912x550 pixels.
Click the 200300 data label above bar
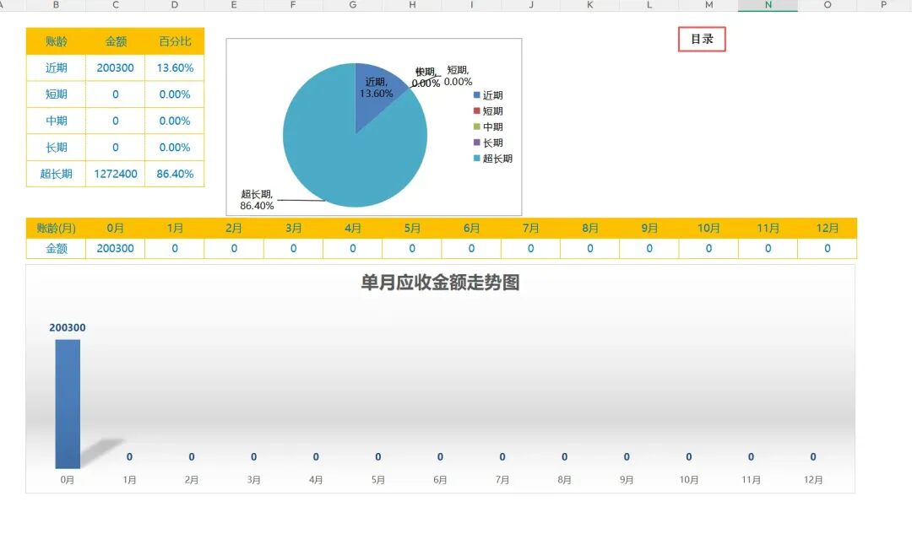pyautogui.click(x=68, y=328)
